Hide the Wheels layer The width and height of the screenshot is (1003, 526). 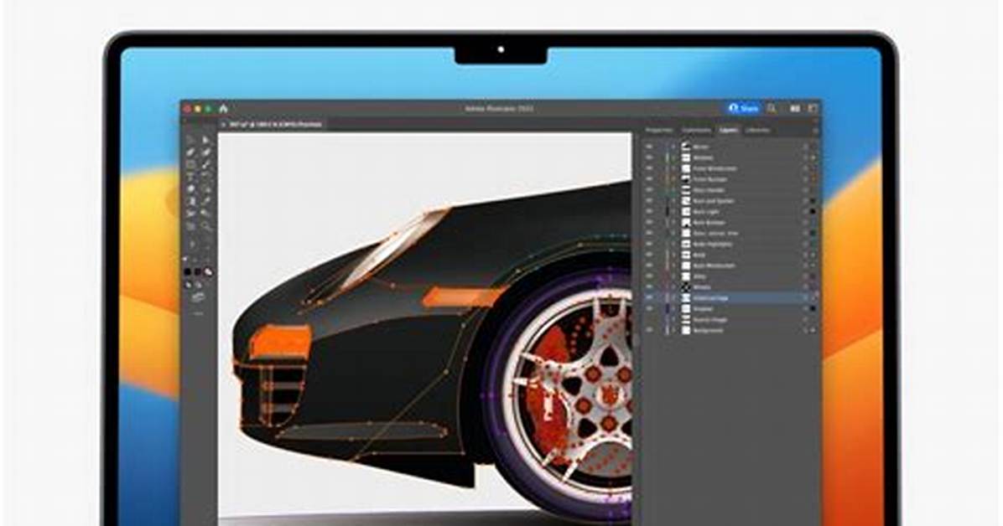pyautogui.click(x=650, y=287)
